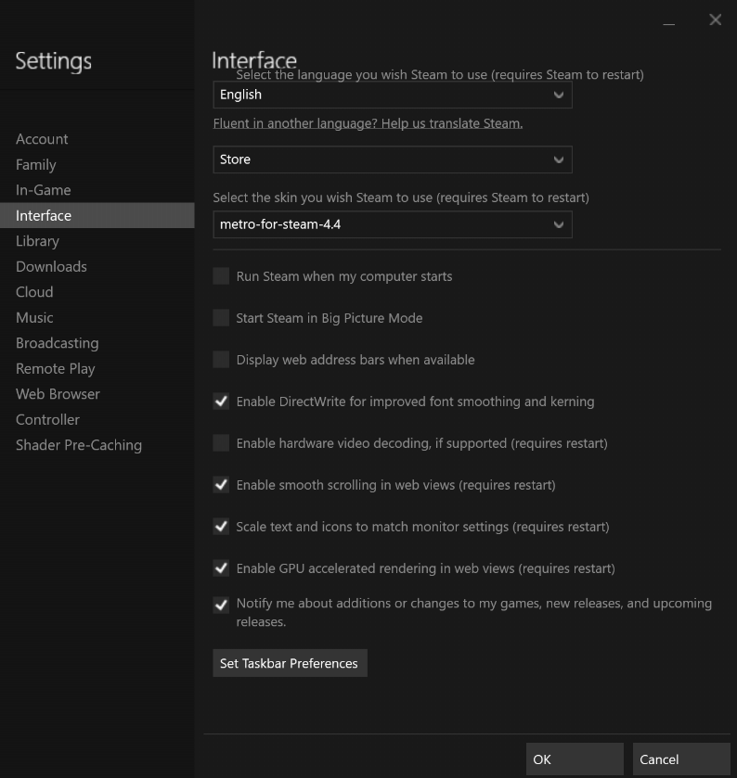Screen dimensions: 737x778
Task: Close the Settings window
Action: point(715,19)
